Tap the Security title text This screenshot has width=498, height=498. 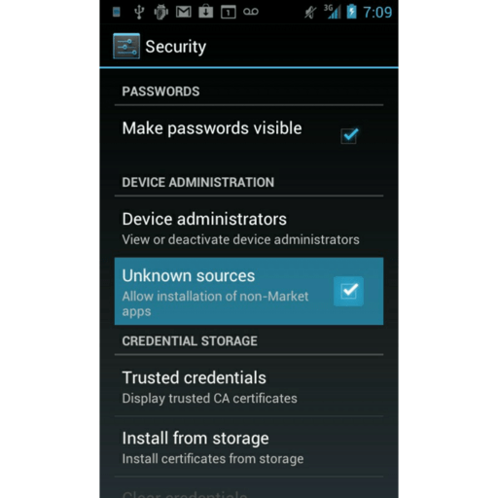[176, 47]
